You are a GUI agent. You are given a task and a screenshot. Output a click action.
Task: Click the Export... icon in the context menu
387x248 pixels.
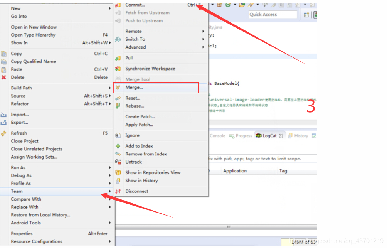click(4, 123)
